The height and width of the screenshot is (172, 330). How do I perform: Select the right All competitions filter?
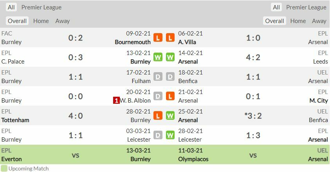276,7
